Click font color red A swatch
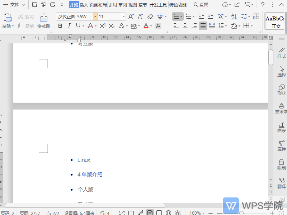 (x=146, y=26)
